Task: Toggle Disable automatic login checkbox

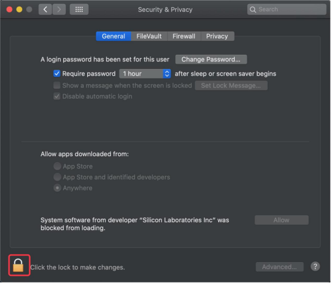Action: [x=57, y=97]
